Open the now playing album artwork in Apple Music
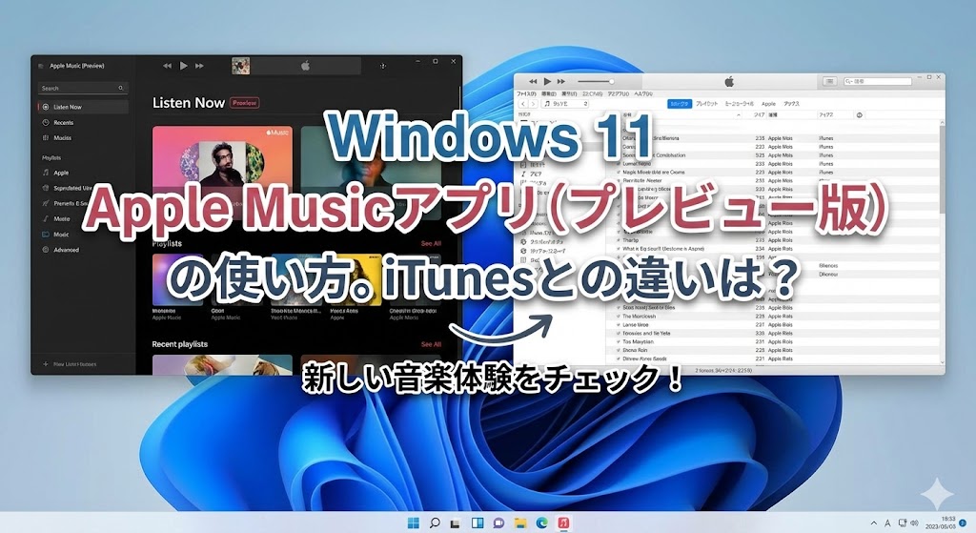Image resolution: width=976 pixels, height=533 pixels. [x=241, y=66]
